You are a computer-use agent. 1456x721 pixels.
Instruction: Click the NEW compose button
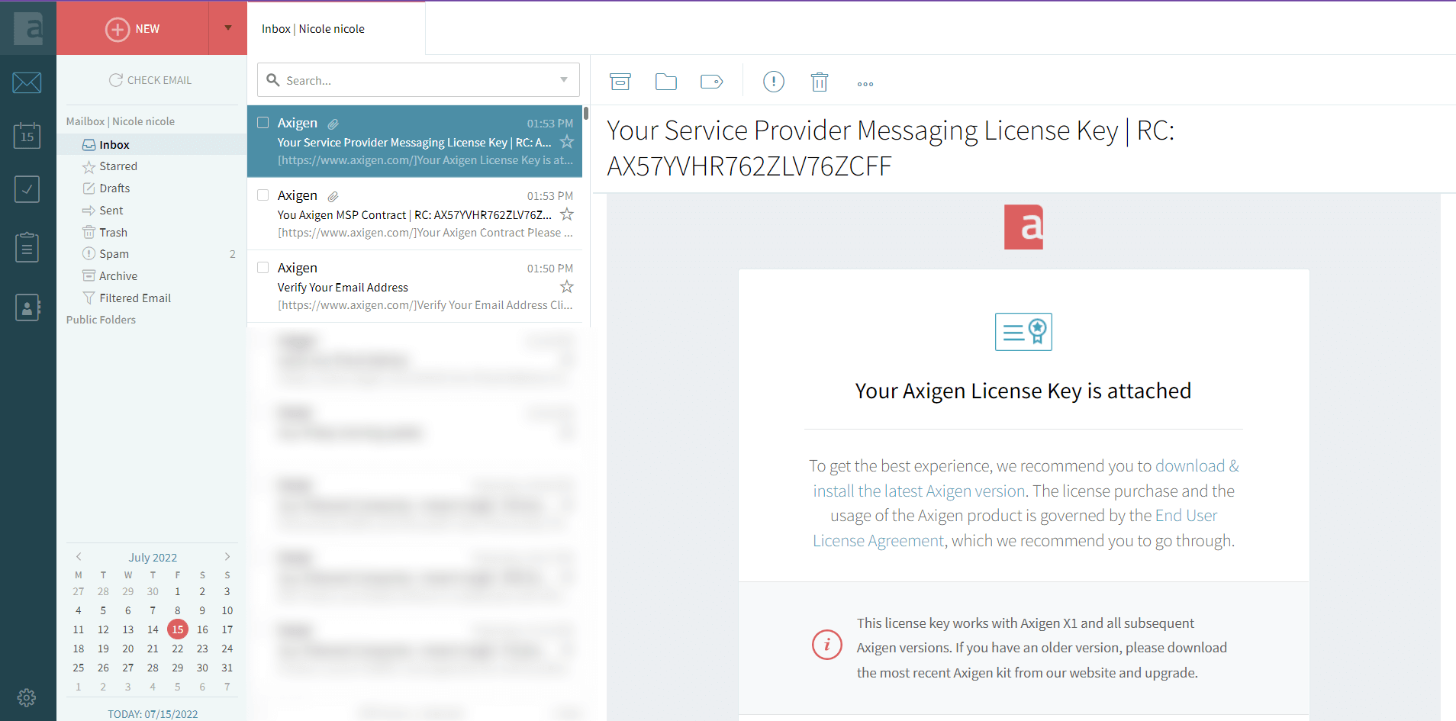click(x=133, y=28)
